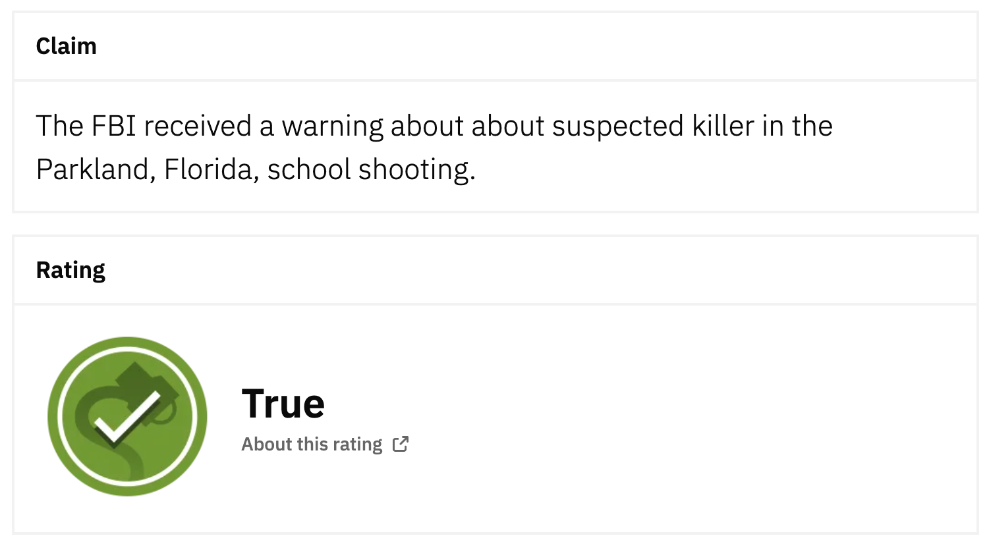Click the words suspected killer in claim

click(652, 126)
